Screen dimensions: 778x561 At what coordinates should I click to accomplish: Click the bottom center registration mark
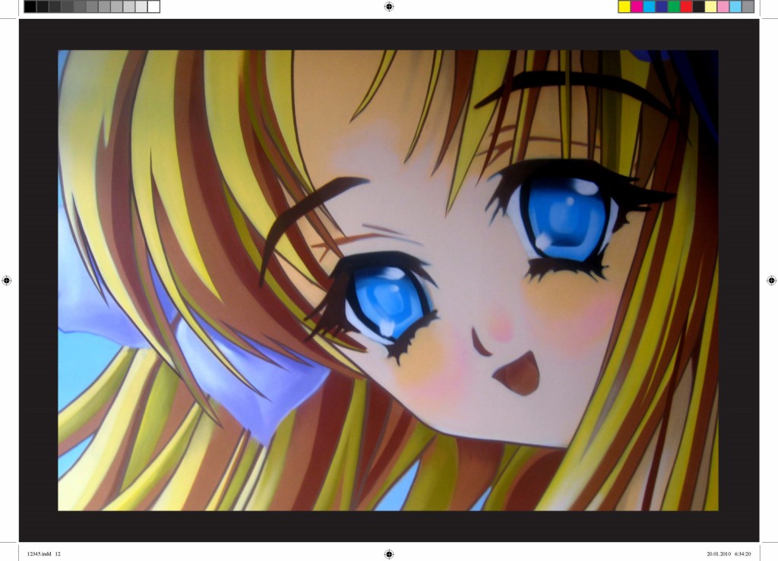[x=389, y=554]
